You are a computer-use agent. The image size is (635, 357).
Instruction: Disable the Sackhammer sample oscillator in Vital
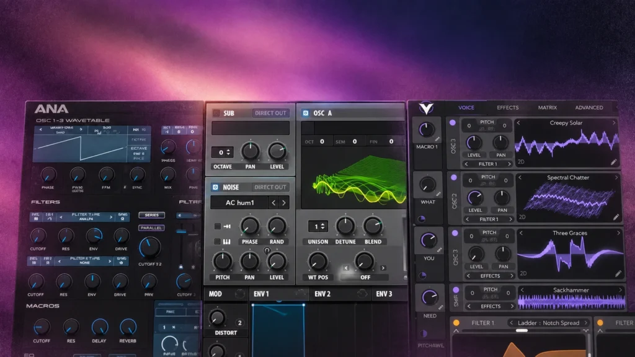coord(456,290)
